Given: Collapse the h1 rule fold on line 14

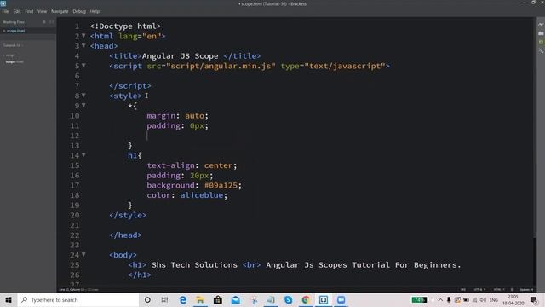Looking at the screenshot, I should tap(83, 155).
